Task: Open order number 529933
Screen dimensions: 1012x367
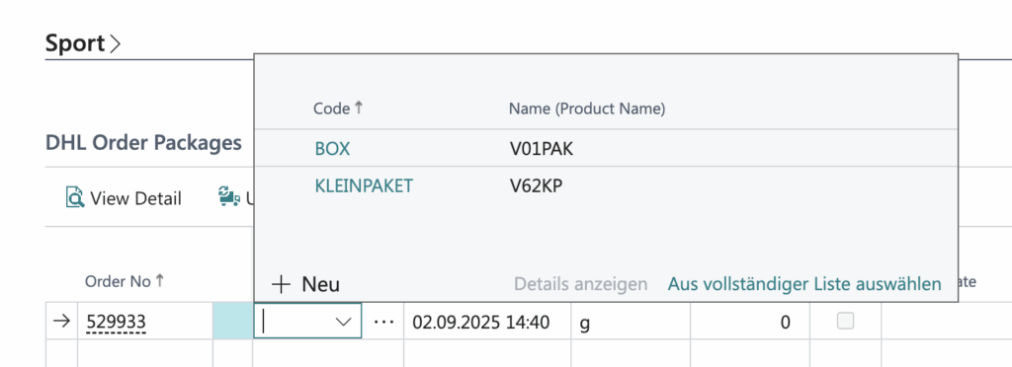Action: [x=117, y=322]
